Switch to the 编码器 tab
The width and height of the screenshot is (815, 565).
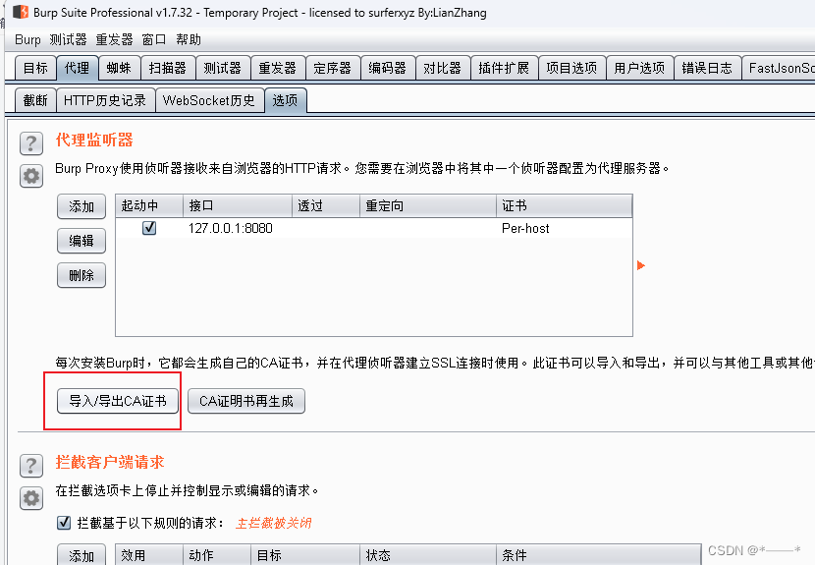pos(388,68)
